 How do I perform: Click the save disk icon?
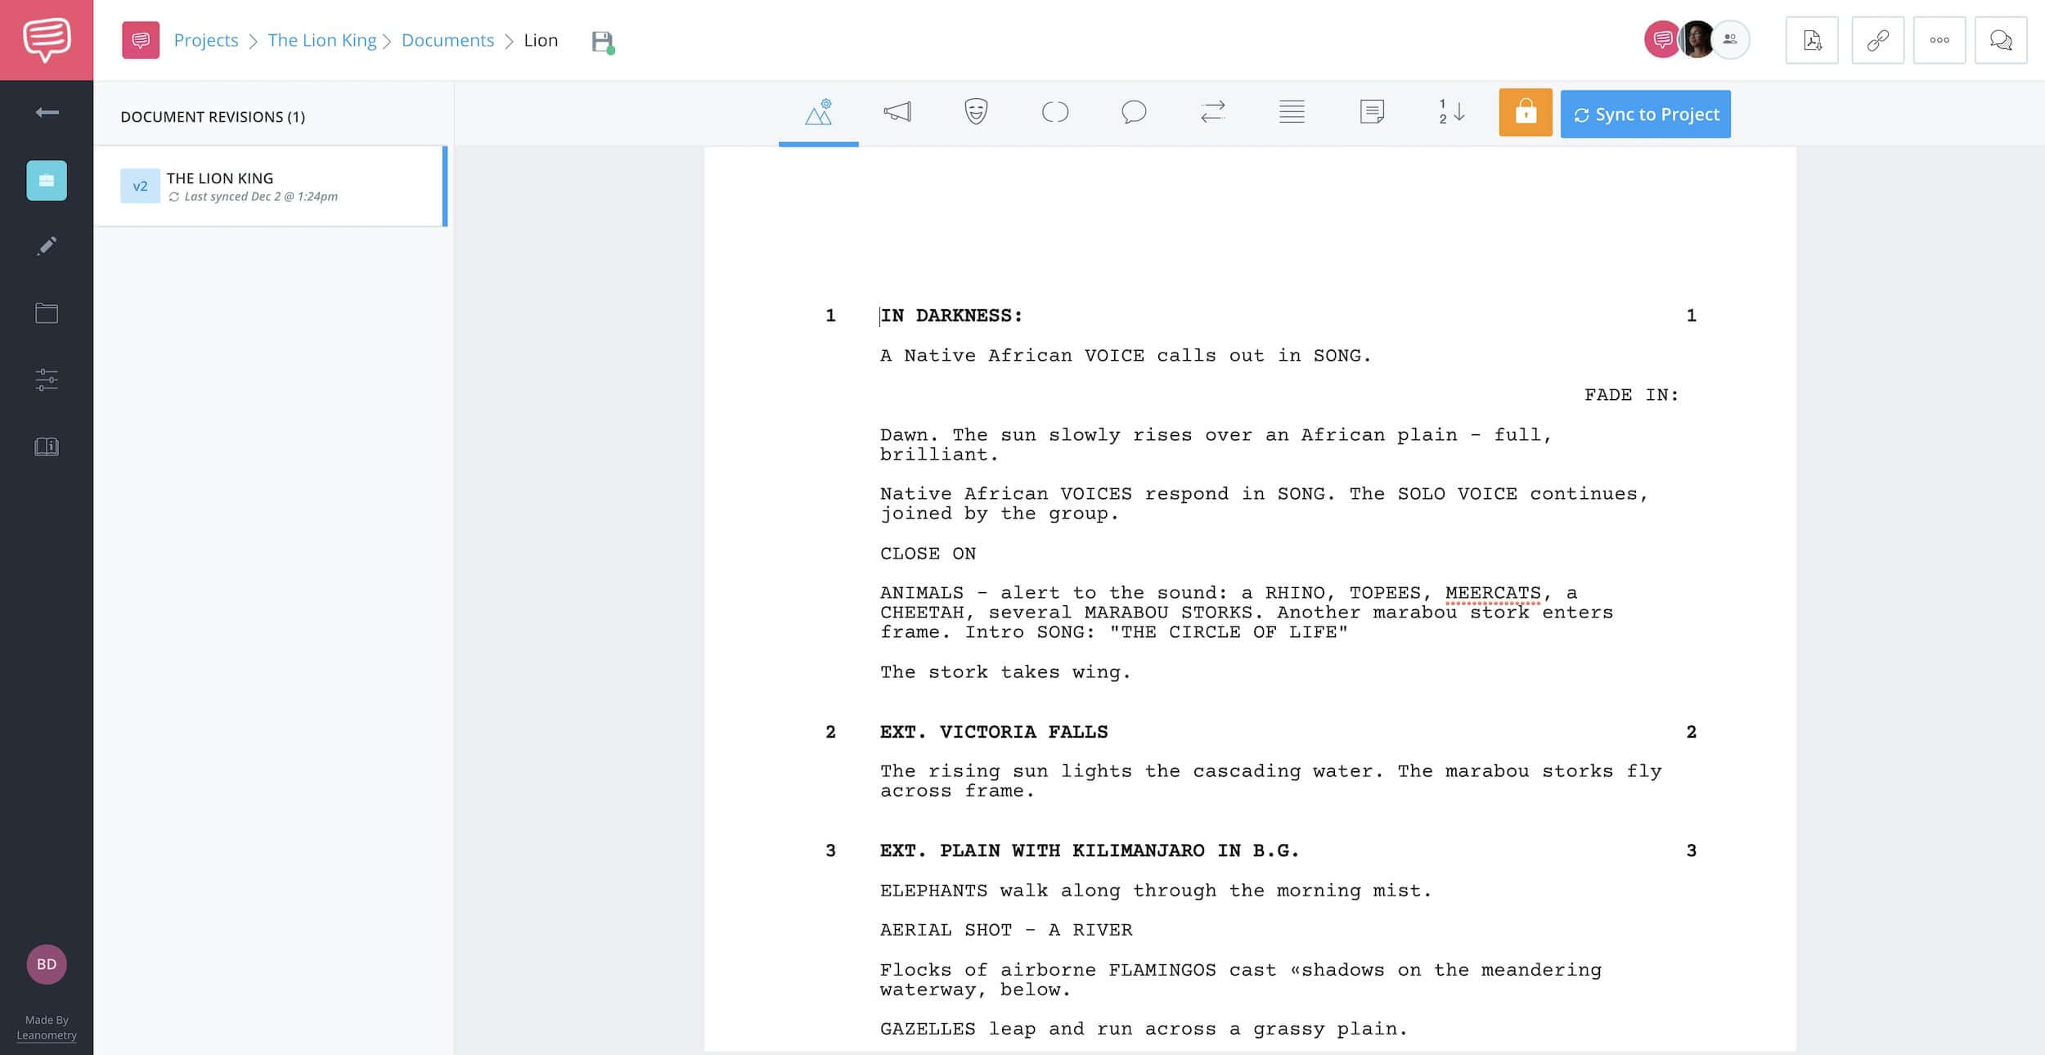coord(603,42)
